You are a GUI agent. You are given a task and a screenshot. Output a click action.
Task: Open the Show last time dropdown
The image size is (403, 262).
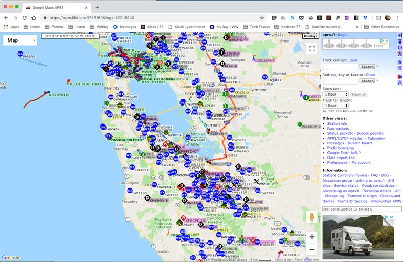335,95
